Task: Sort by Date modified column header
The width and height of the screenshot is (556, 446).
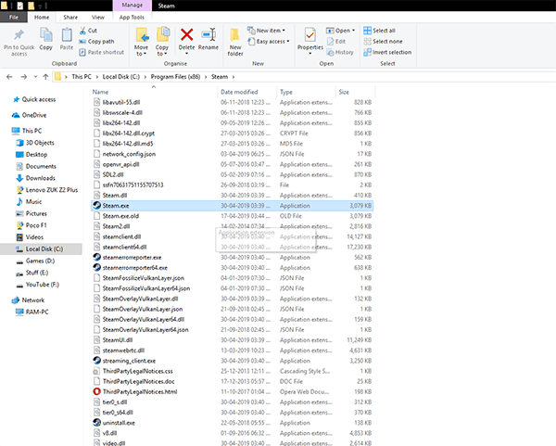Action: pos(247,92)
